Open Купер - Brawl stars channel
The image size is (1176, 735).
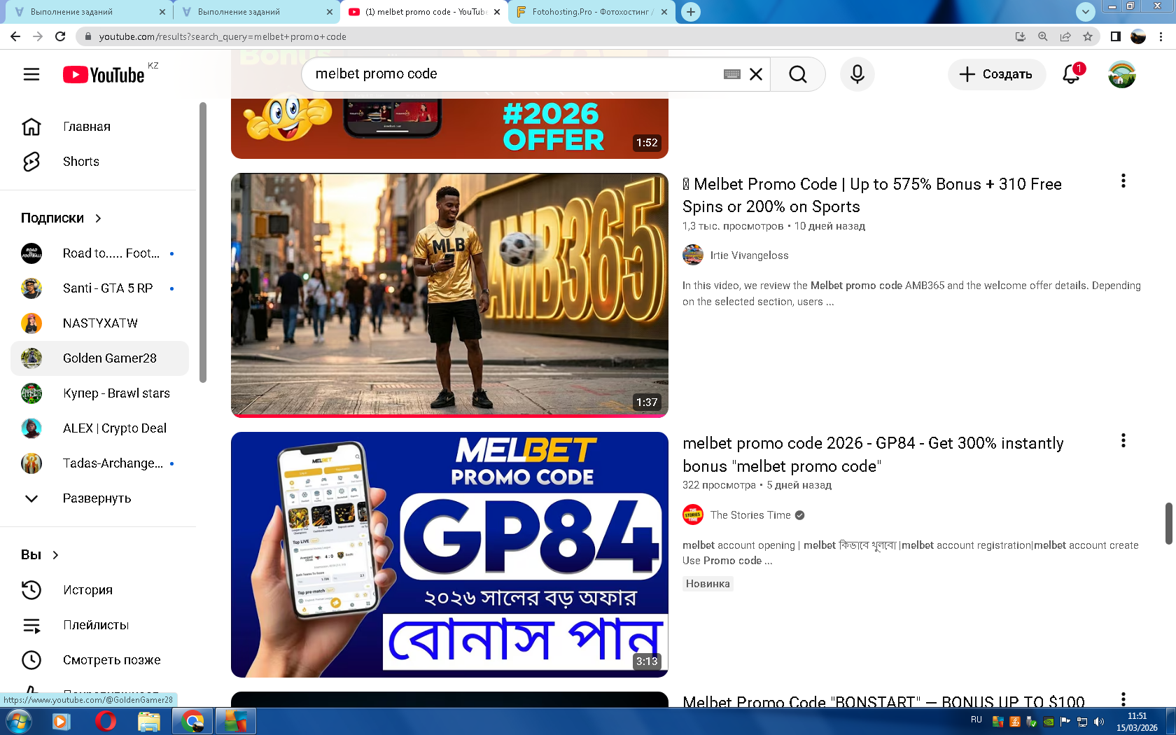99,393
